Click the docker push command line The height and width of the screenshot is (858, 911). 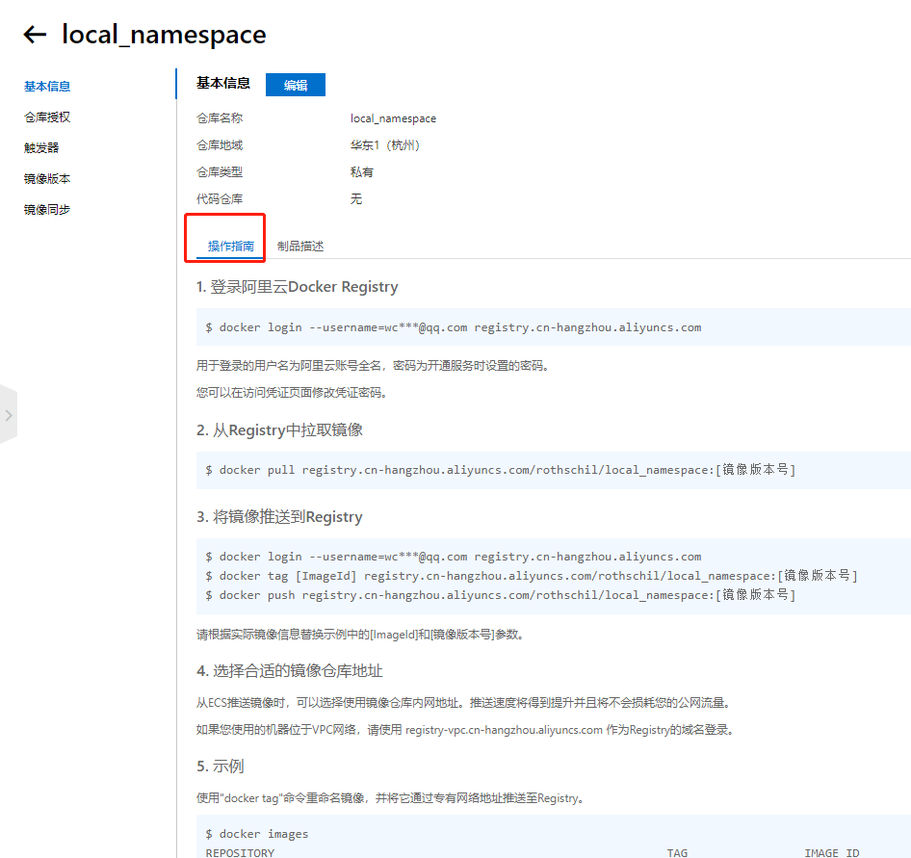500,595
